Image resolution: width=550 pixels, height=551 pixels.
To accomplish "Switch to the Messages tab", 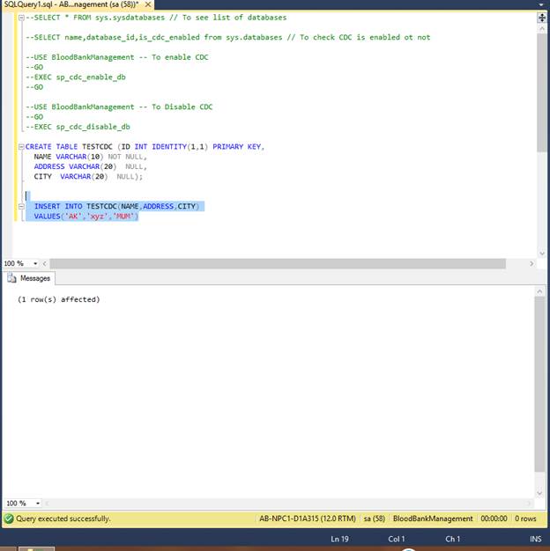I will [x=31, y=278].
